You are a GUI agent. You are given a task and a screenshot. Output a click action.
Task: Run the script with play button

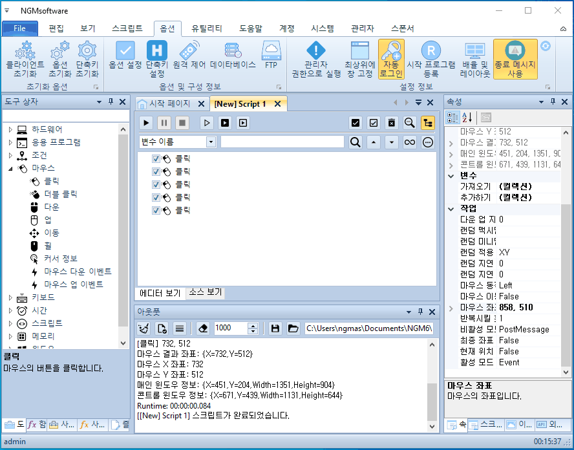tap(146, 123)
